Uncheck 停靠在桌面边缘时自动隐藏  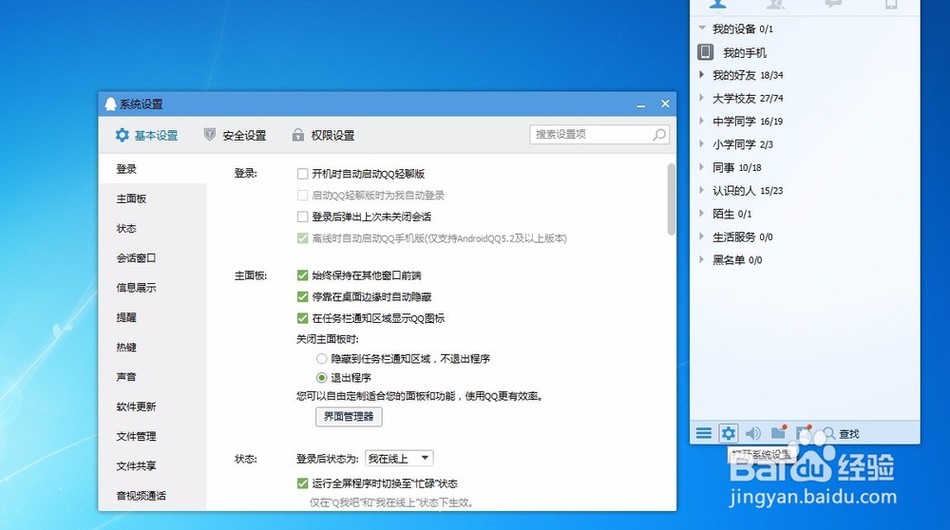(302, 296)
